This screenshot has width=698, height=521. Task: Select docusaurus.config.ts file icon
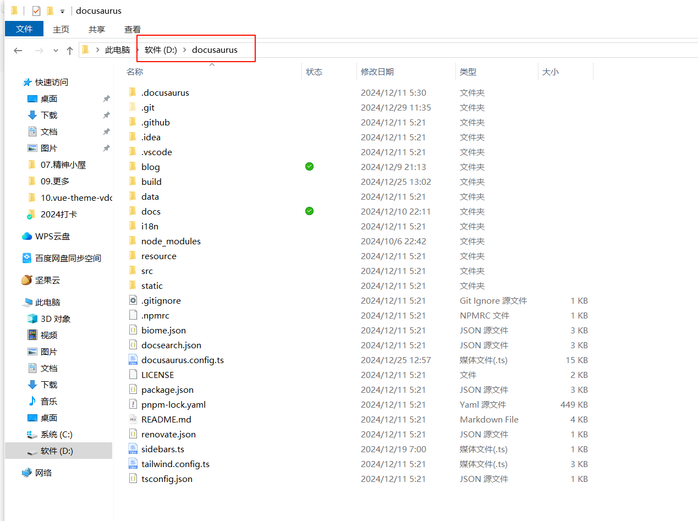133,359
